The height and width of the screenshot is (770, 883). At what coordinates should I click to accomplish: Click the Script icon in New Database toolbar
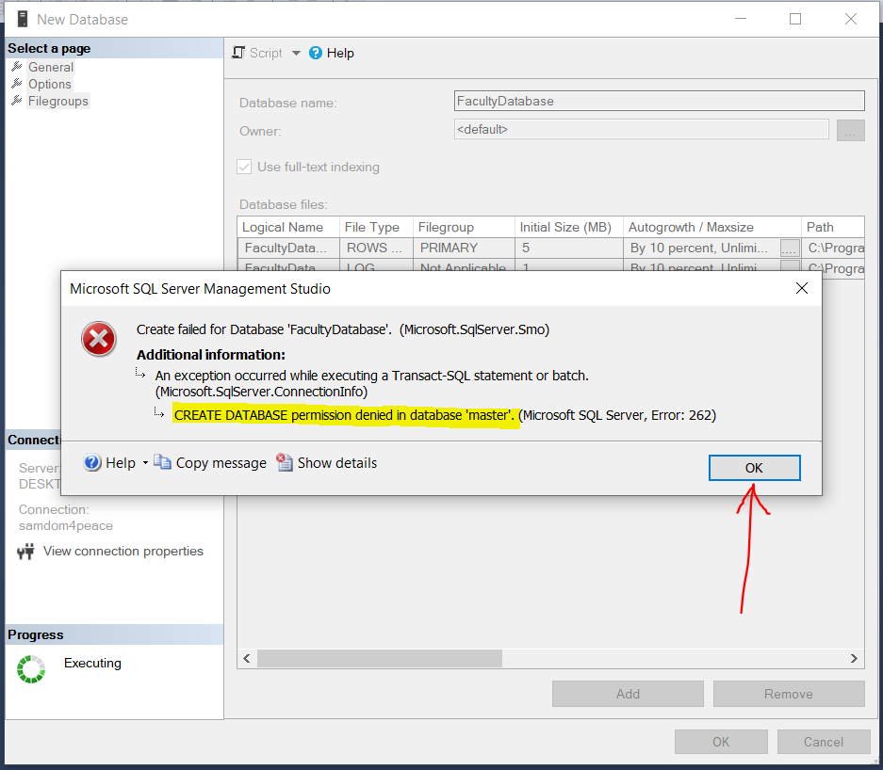coord(238,53)
